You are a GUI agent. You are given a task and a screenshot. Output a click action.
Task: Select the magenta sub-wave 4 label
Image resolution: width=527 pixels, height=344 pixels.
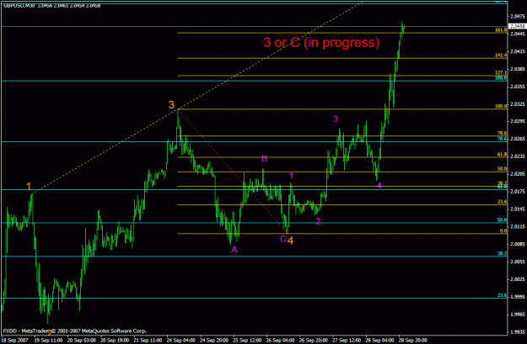pyautogui.click(x=379, y=186)
